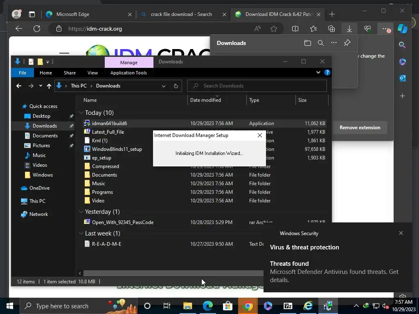This screenshot has height=314, width=419.
Task: Add a new Edge sidebar app
Action: (x=403, y=96)
